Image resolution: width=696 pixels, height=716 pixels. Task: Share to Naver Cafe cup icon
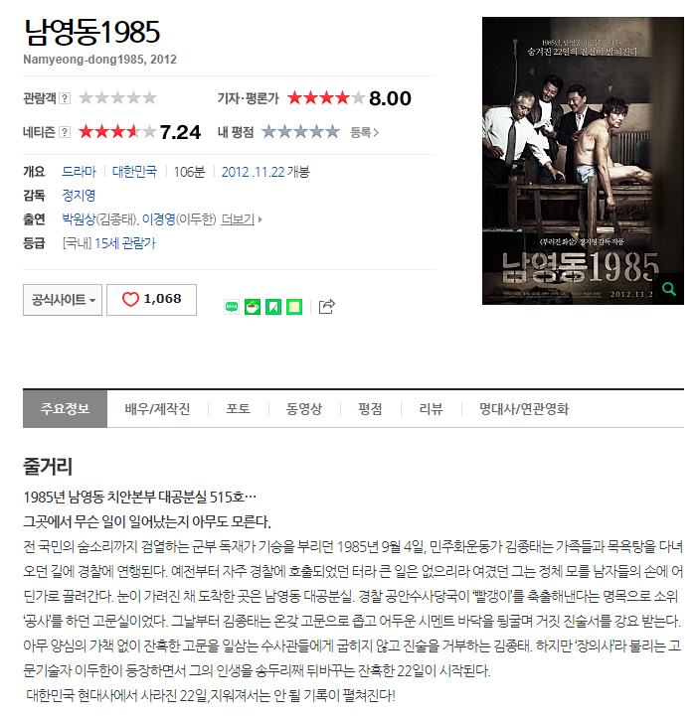pos(253,307)
